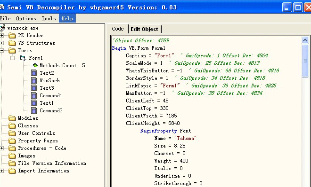Click the code pane scroll up arrow
The image size is (311, 187).
tap(305, 40)
